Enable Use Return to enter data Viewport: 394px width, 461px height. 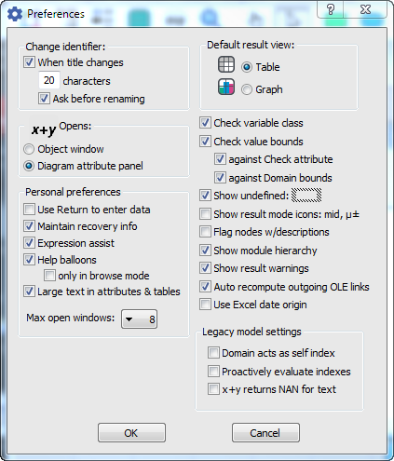tap(29, 210)
